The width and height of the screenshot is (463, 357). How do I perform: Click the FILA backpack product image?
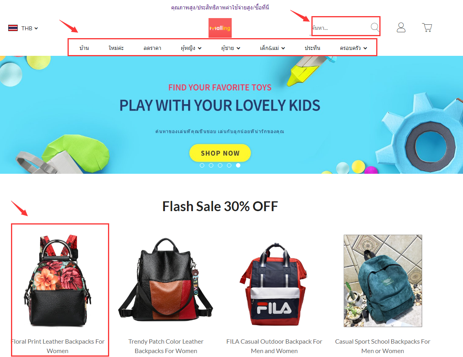pyautogui.click(x=275, y=284)
